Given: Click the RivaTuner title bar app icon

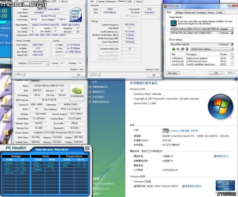Looking at the screenshot, I should pyautogui.click(x=166, y=6).
